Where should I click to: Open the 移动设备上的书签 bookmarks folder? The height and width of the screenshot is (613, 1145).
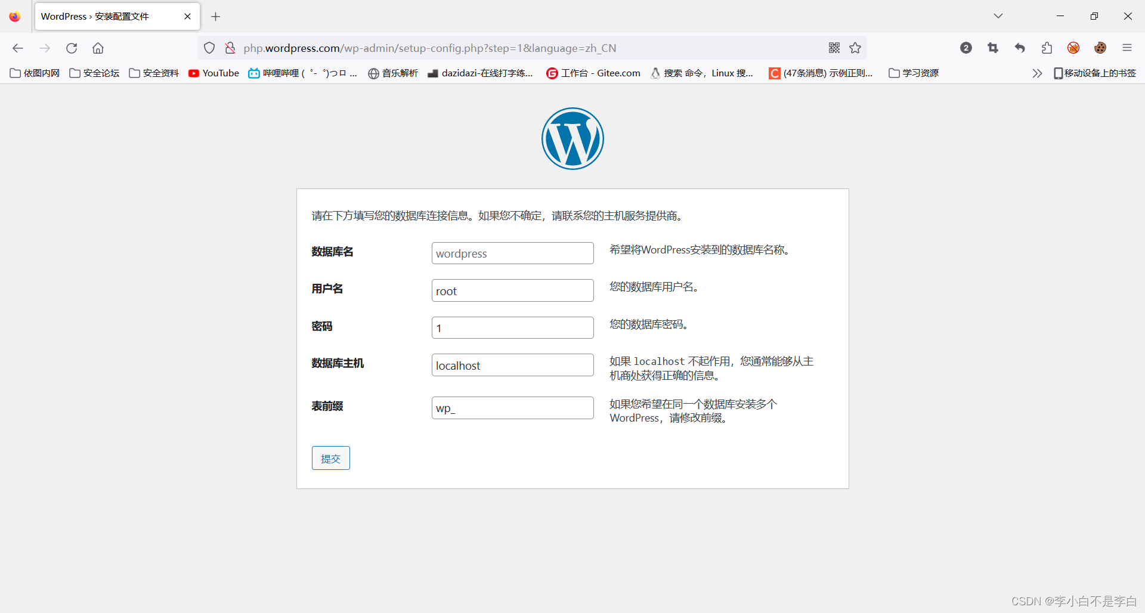coord(1095,73)
